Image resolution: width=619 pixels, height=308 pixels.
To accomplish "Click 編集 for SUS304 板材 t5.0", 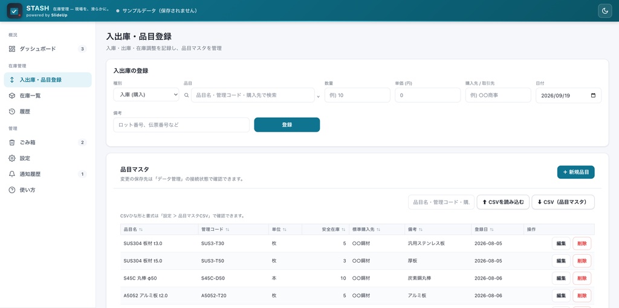I will click(x=561, y=261).
